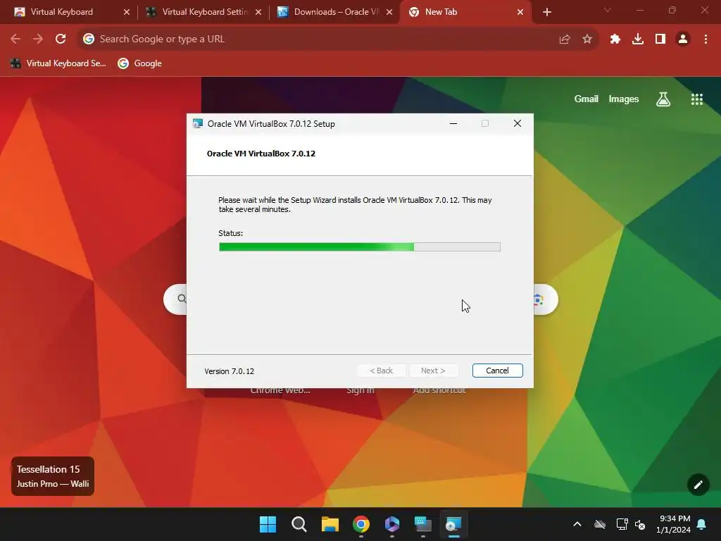Open virtual keyboard app in taskbar
Viewport: 721px width, 541px height.
coord(422,524)
